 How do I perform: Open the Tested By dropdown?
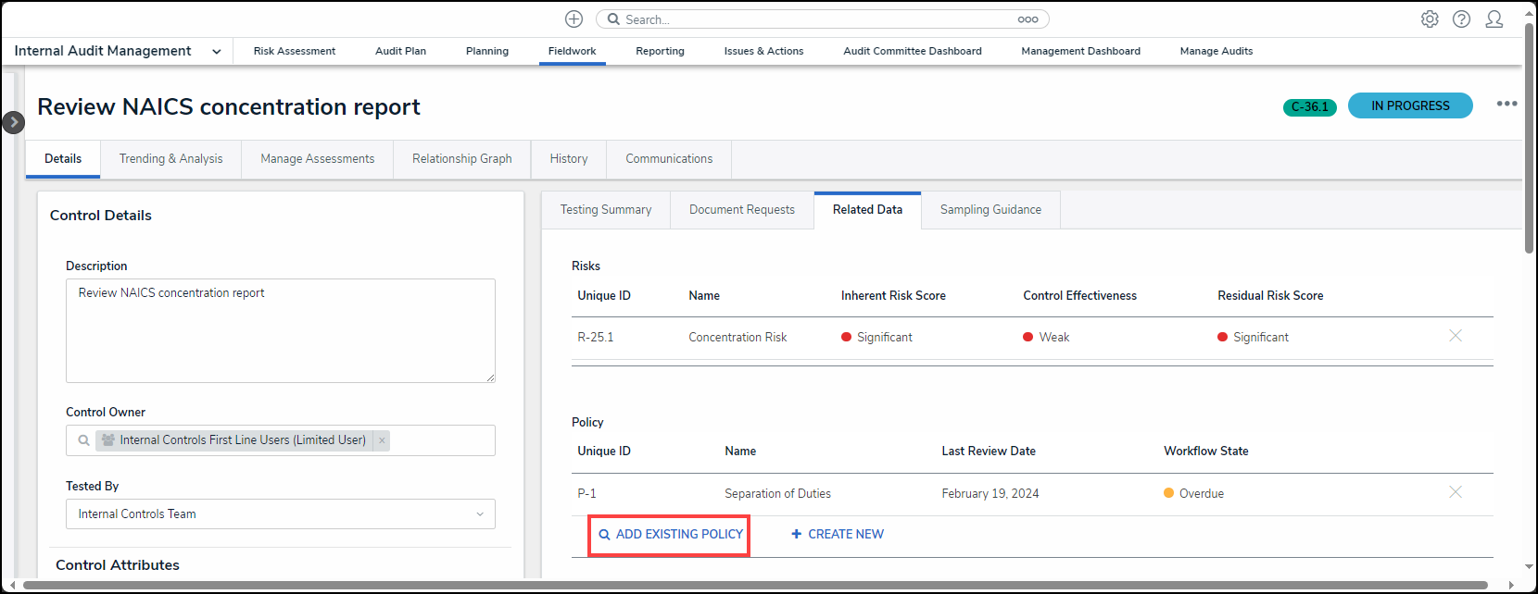pyautogui.click(x=280, y=514)
